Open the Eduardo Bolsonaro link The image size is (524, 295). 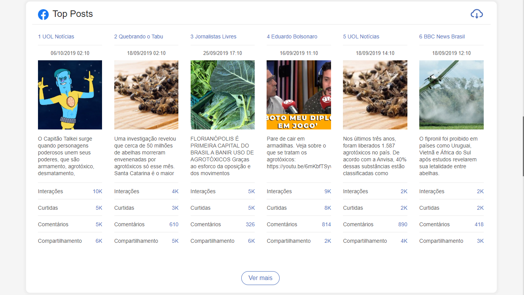[292, 36]
